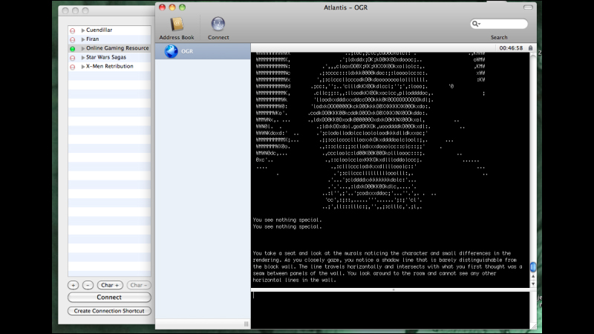The width and height of the screenshot is (594, 334).
Task: Click the command input area below output
Action: point(390,310)
